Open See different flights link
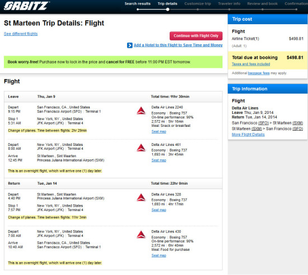The height and width of the screenshot is (275, 308). [21, 34]
